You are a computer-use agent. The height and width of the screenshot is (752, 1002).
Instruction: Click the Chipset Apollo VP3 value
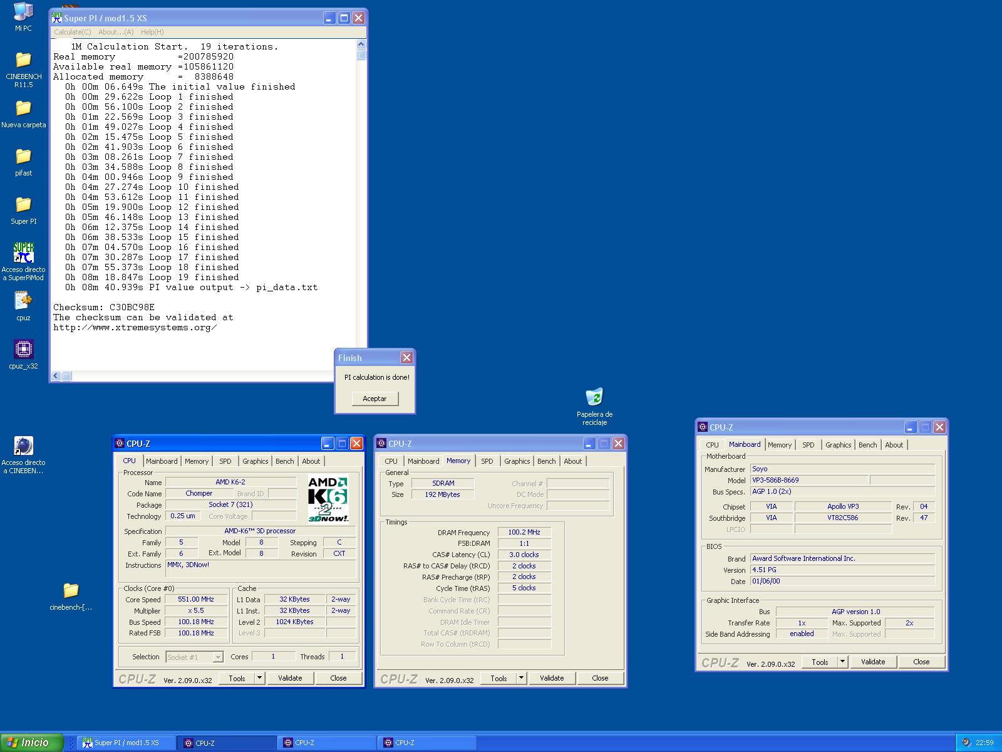(843, 506)
